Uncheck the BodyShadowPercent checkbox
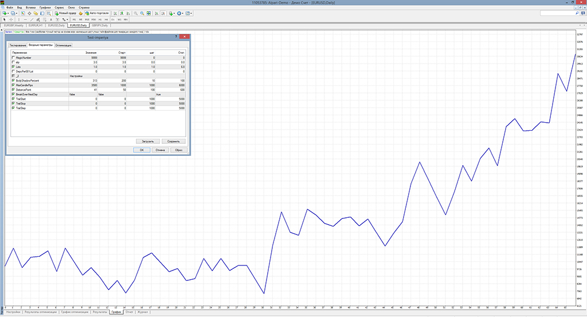 pos(13,80)
